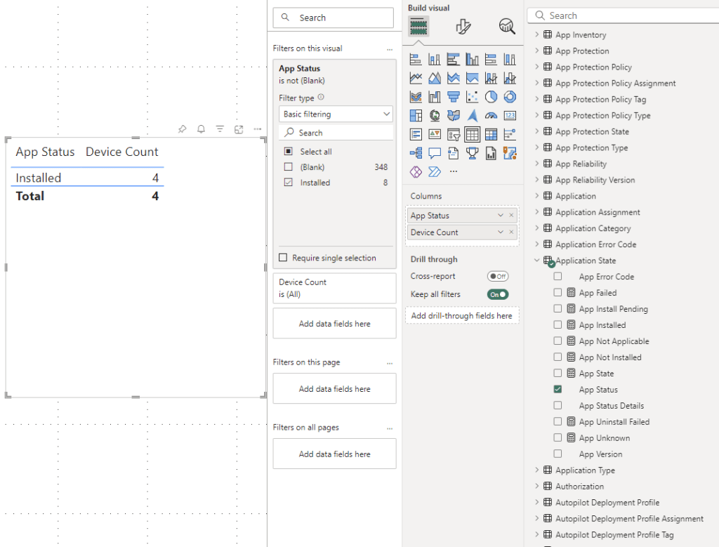
Task: Select the line chart visual
Action: pyautogui.click(x=416, y=79)
